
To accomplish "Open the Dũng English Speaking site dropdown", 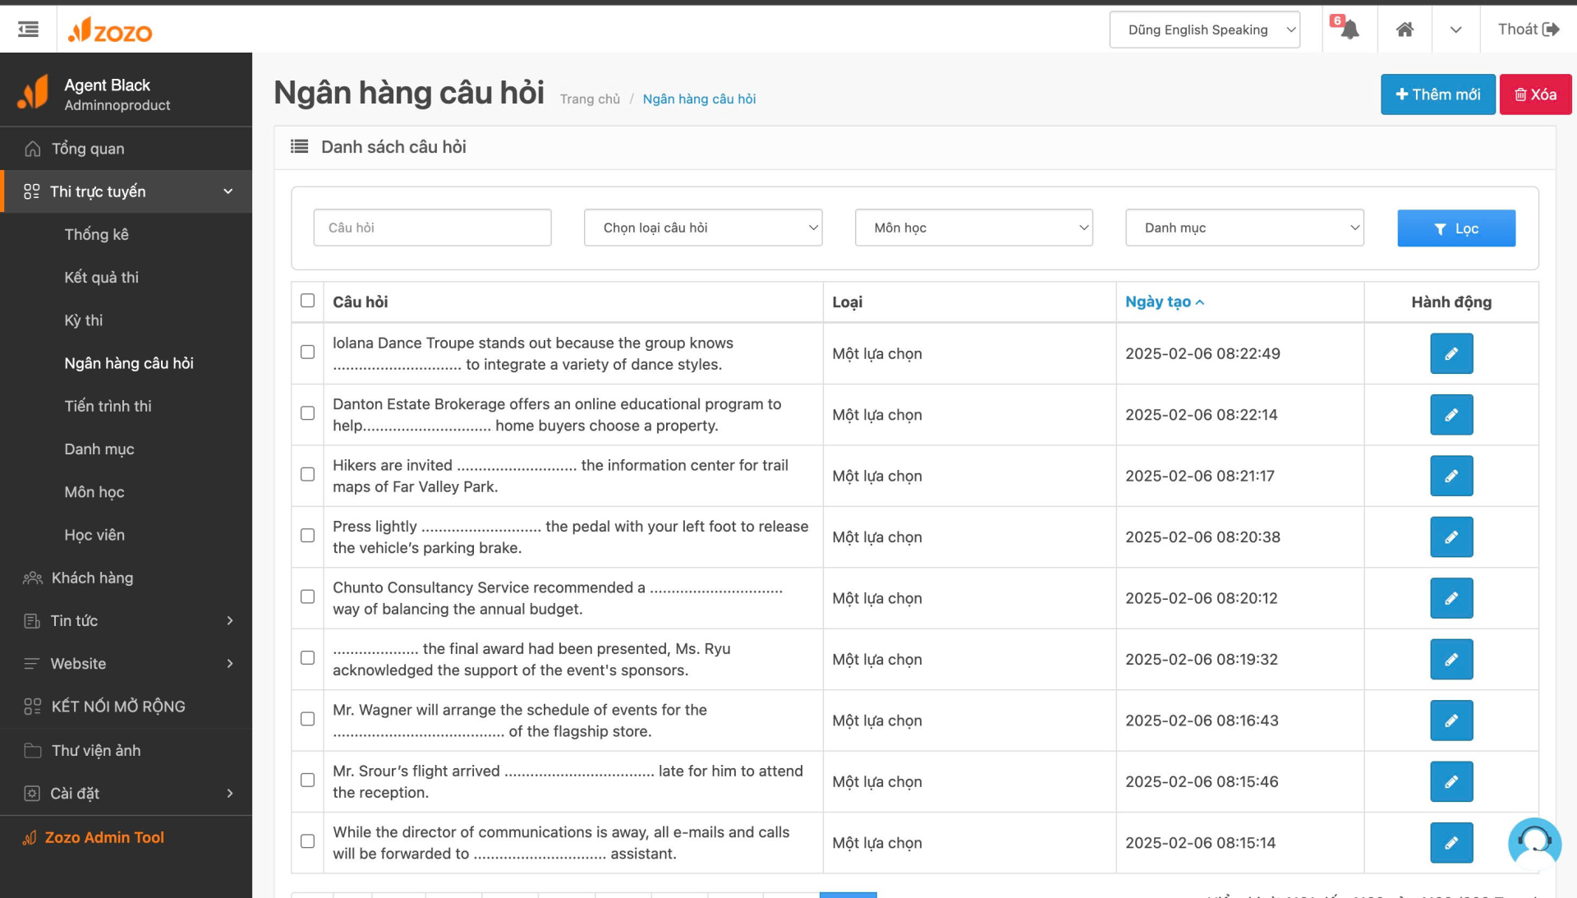I will (1204, 30).
